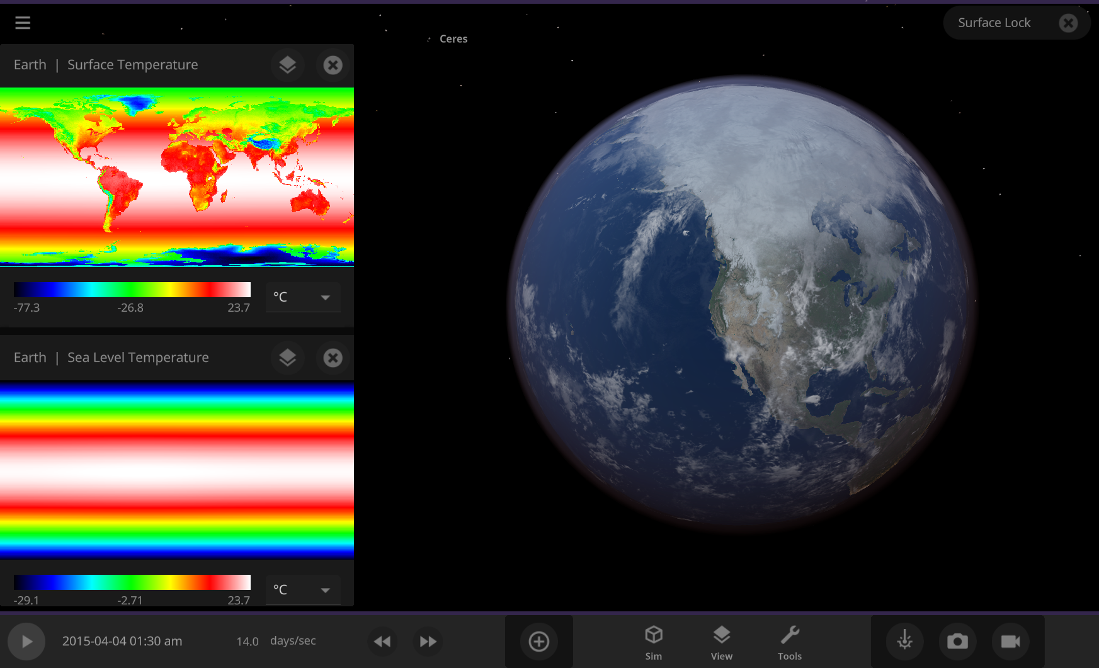Viewport: 1099px width, 668px height.
Task: Toggle the Surface Temperature layer overlay
Action: click(x=288, y=65)
